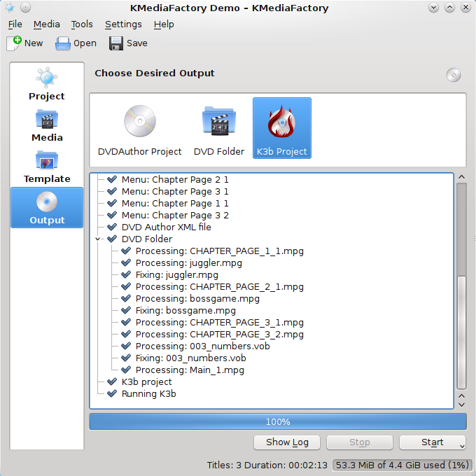This screenshot has width=476, height=476.
Task: Select row Menu: Chapter Page 1 1
Action: click(175, 203)
